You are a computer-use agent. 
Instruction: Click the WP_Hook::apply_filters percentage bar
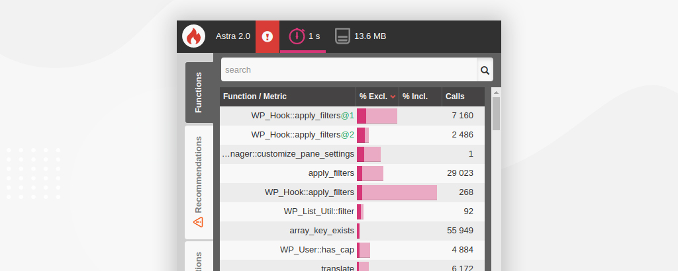pyautogui.click(x=397, y=192)
